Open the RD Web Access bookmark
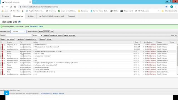 point(142,11)
